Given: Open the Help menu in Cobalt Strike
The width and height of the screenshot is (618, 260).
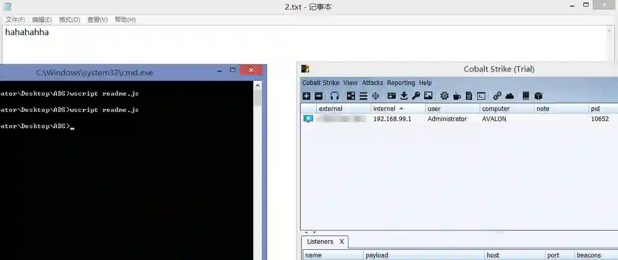Looking at the screenshot, I should coord(425,82).
